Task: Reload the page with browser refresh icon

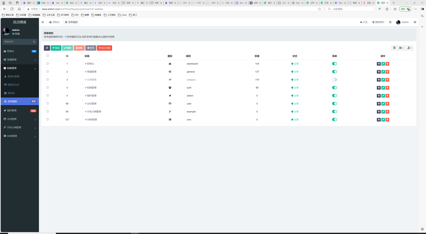Action: click(x=12, y=9)
